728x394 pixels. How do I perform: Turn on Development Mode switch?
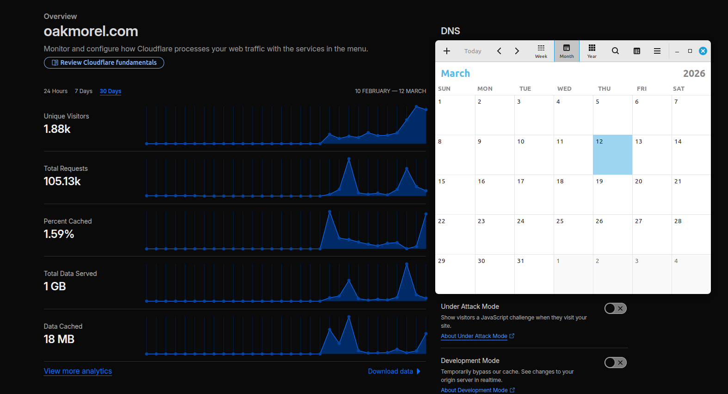(x=615, y=363)
